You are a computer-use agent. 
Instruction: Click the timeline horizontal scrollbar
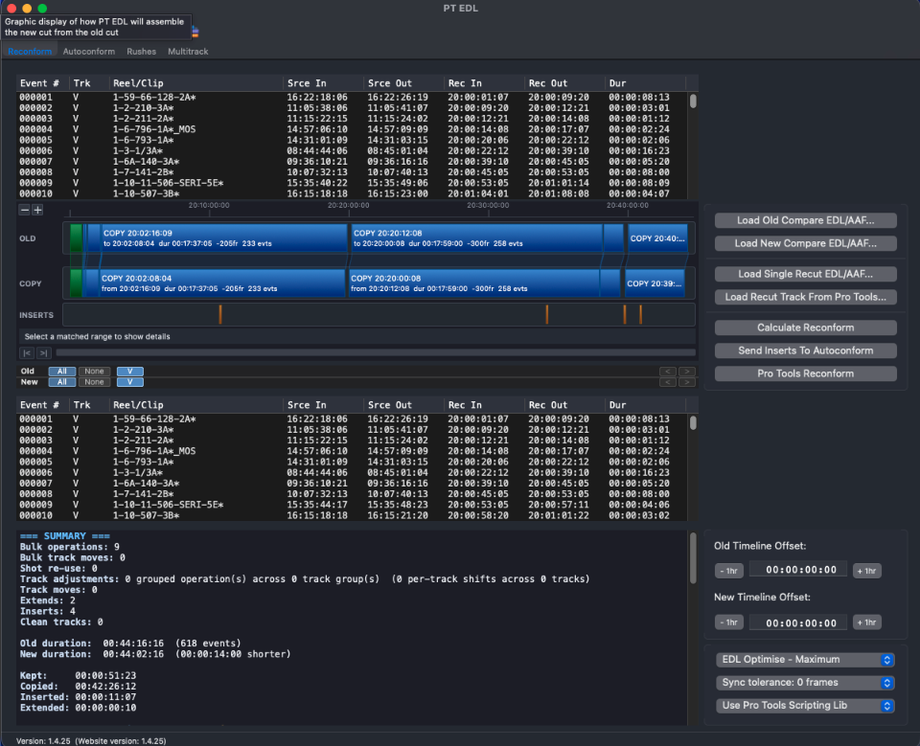pos(376,352)
